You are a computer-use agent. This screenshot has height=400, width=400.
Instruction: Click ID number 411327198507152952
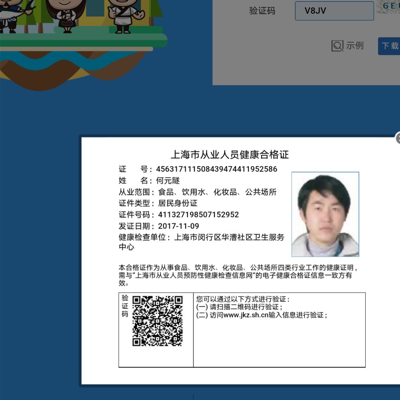coord(199,215)
